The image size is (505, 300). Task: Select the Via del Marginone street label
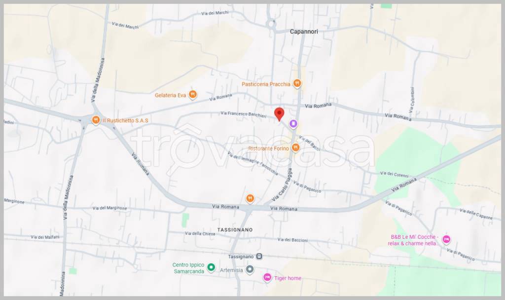click(x=109, y=208)
